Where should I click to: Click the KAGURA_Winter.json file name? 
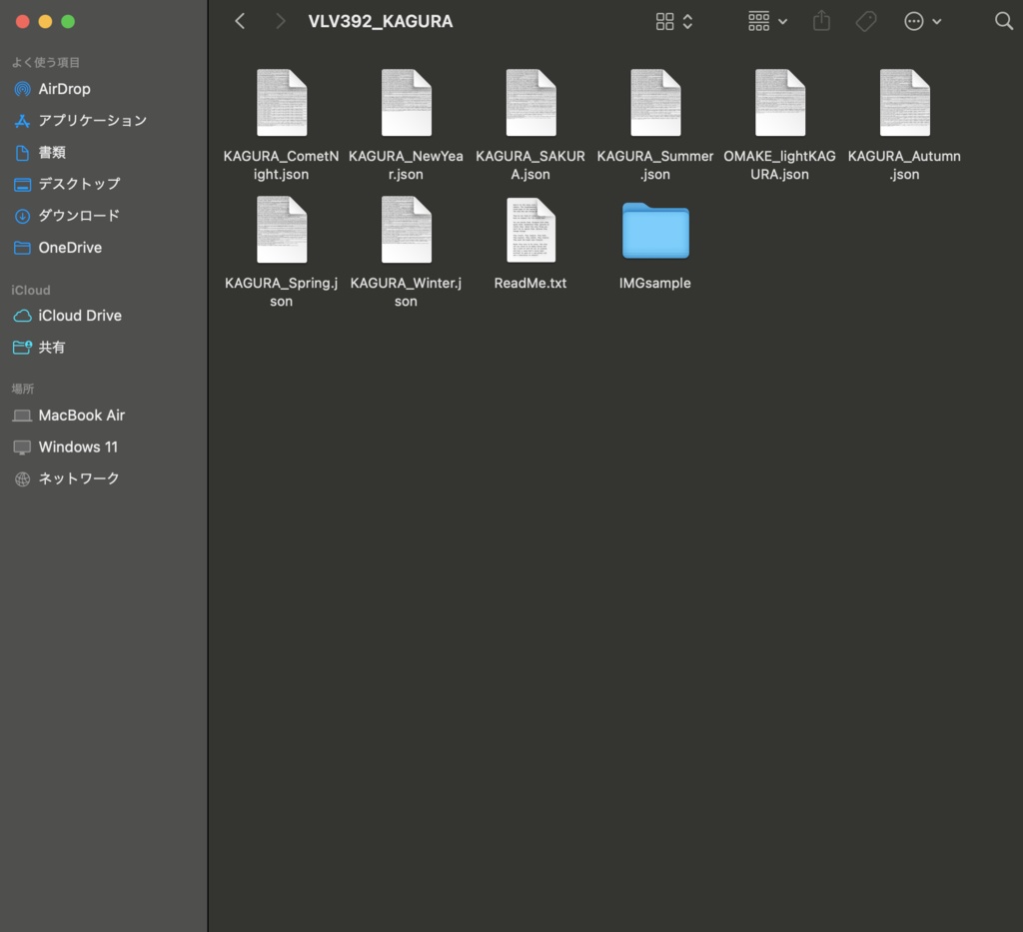tap(406, 293)
